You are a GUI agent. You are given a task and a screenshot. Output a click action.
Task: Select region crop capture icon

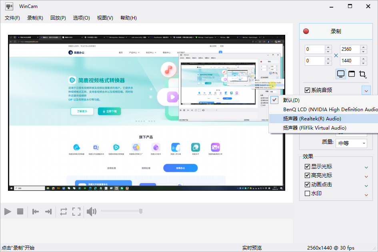tap(362, 74)
